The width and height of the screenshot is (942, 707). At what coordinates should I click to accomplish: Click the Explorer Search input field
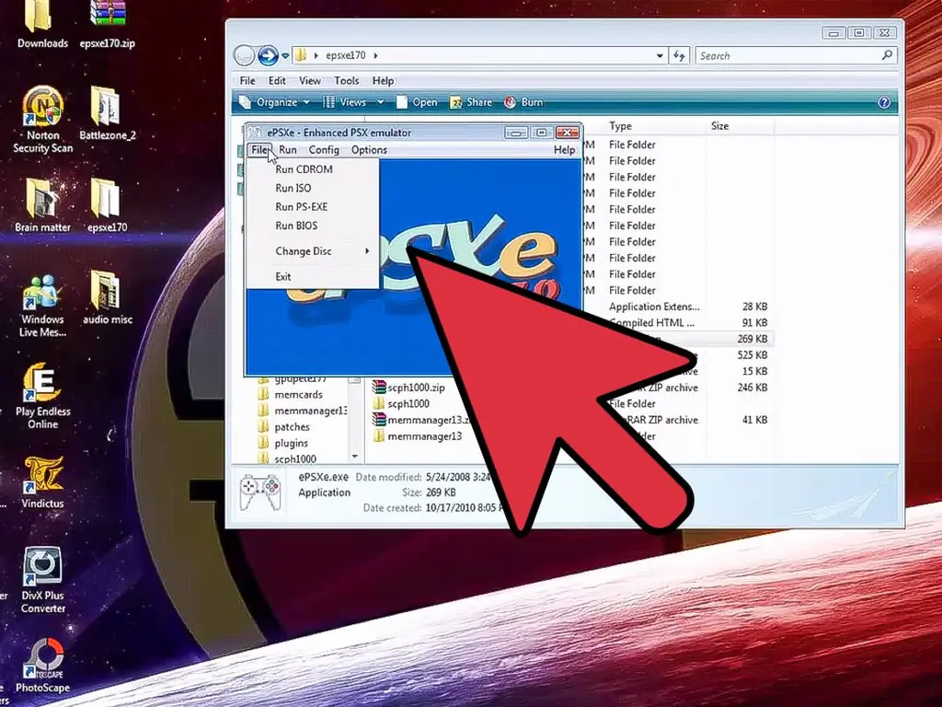[787, 56]
